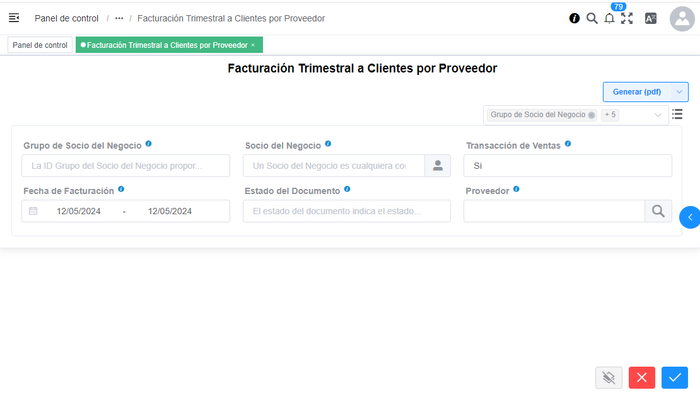This screenshot has height=395, width=700.
Task: Click the hamburger menu icon
Action: tap(14, 18)
